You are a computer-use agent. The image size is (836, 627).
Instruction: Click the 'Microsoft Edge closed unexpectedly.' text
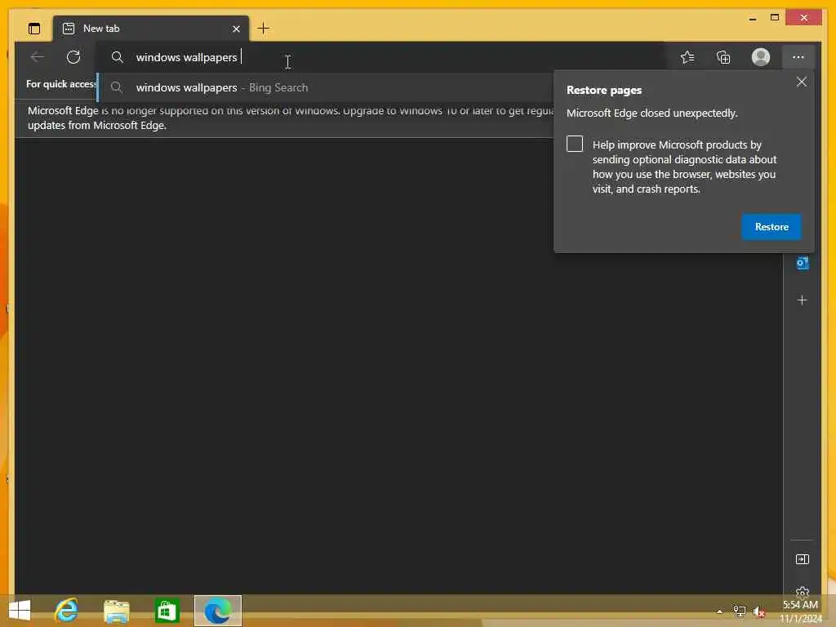(x=651, y=113)
